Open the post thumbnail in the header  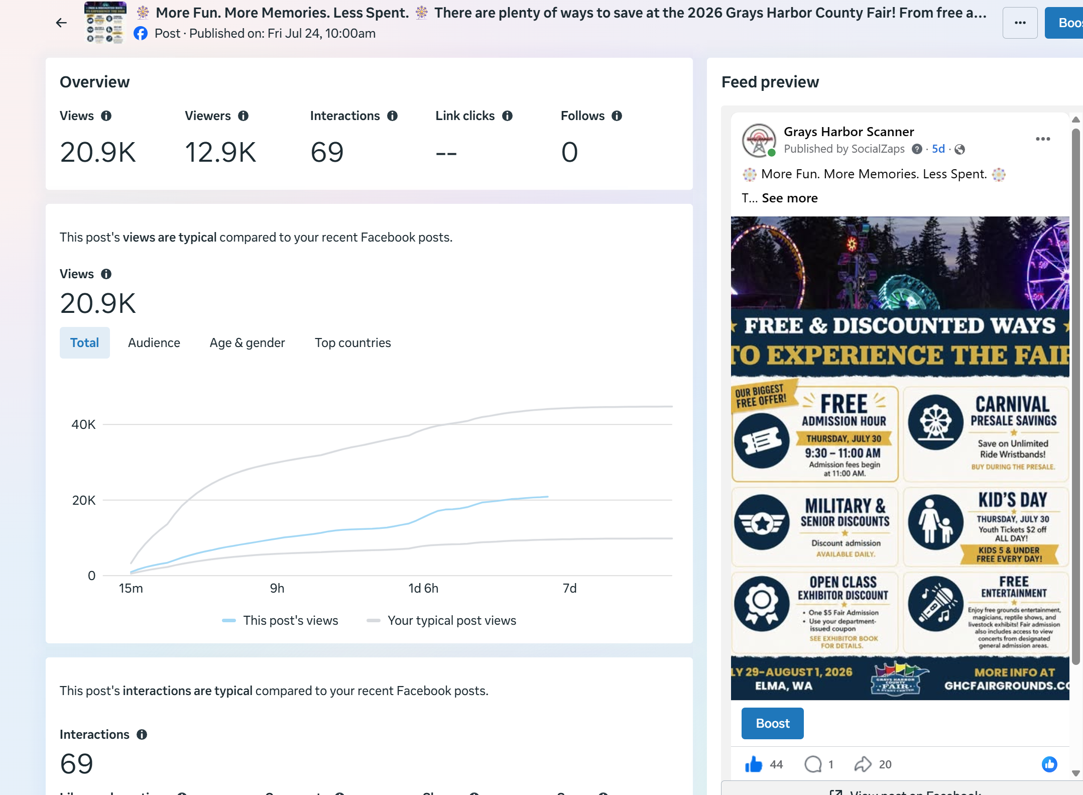tap(105, 23)
